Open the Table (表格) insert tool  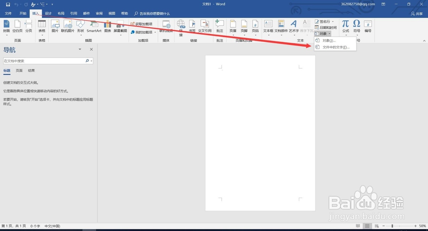point(42,27)
